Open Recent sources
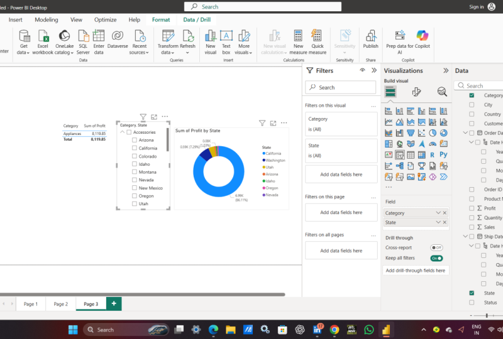Screen dimensions: 503x339 [139, 41]
